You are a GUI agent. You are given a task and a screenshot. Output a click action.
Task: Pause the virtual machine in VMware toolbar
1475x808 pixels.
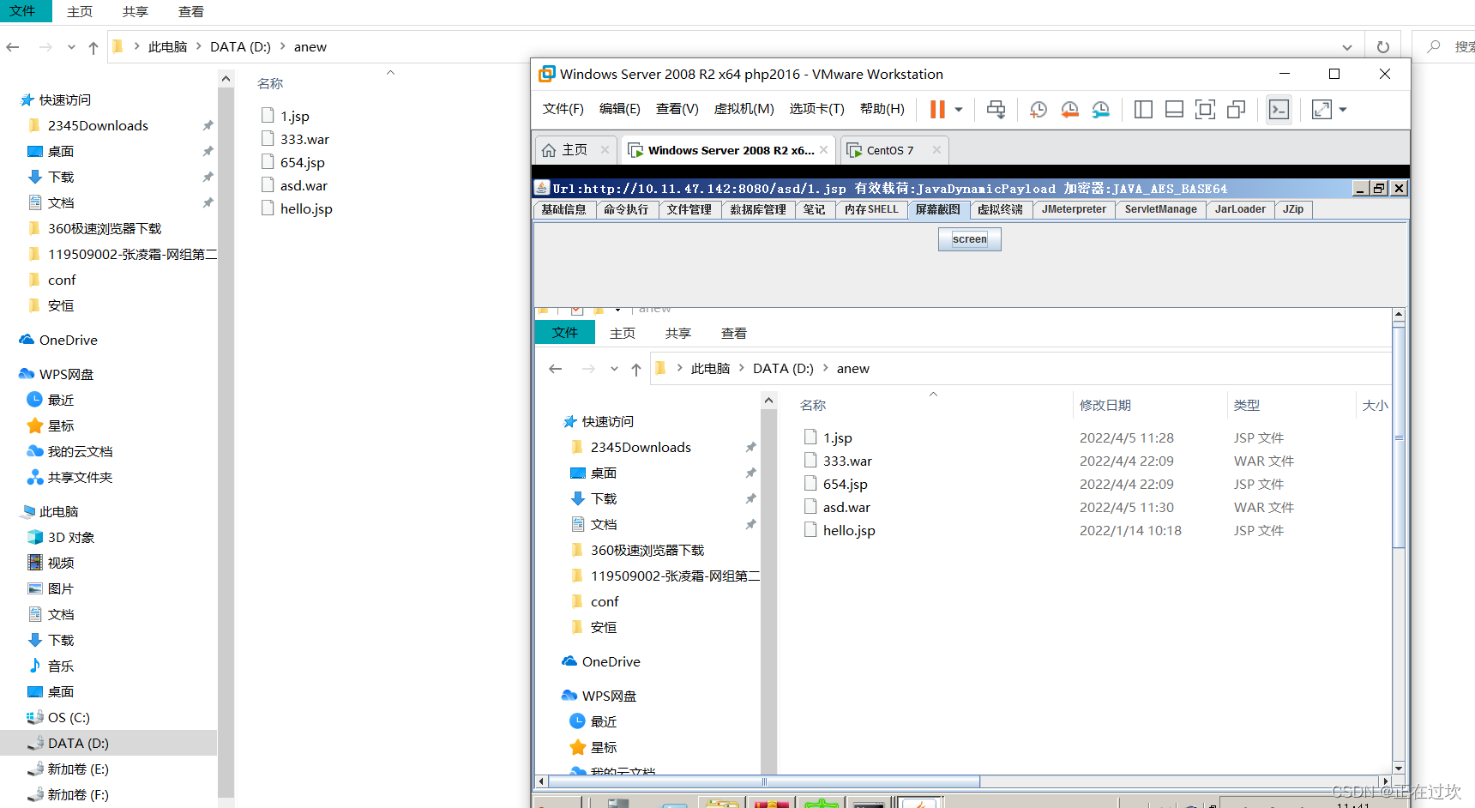click(x=937, y=109)
